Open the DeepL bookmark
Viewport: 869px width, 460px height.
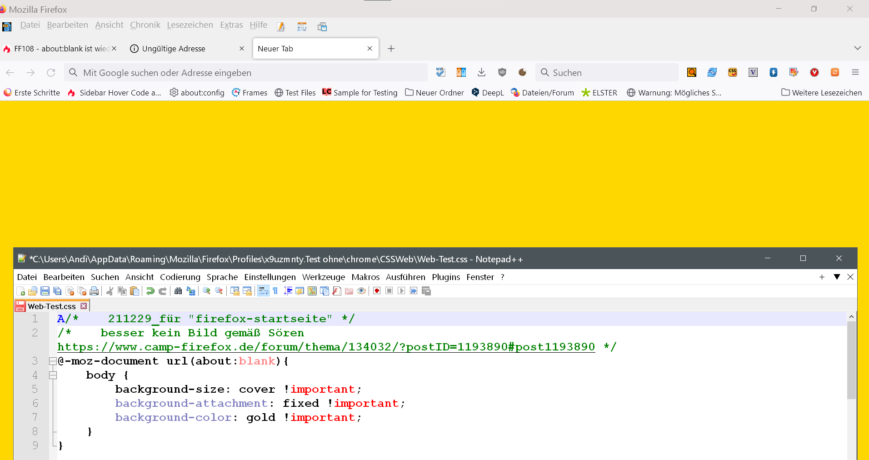(x=488, y=93)
